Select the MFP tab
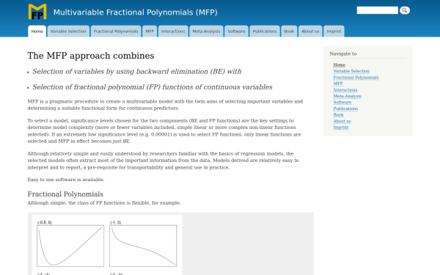 click(150, 31)
